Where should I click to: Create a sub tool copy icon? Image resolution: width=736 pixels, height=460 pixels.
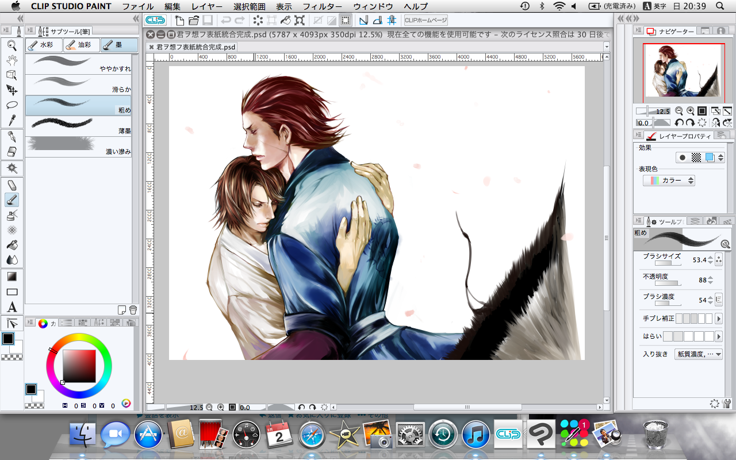point(121,309)
